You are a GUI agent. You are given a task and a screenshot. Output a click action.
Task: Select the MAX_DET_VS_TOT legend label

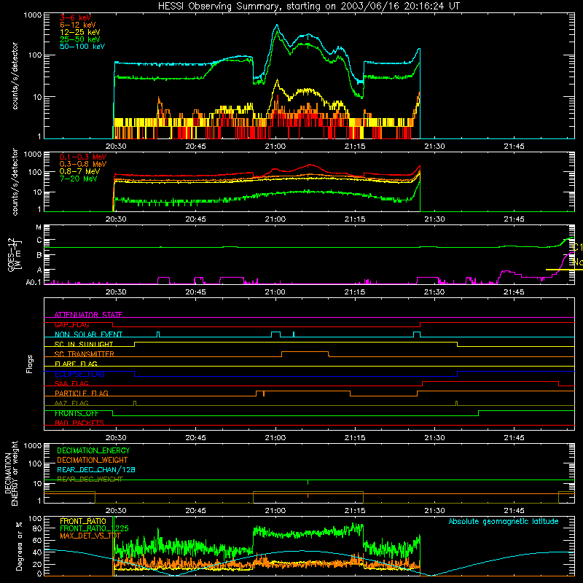coord(90,536)
